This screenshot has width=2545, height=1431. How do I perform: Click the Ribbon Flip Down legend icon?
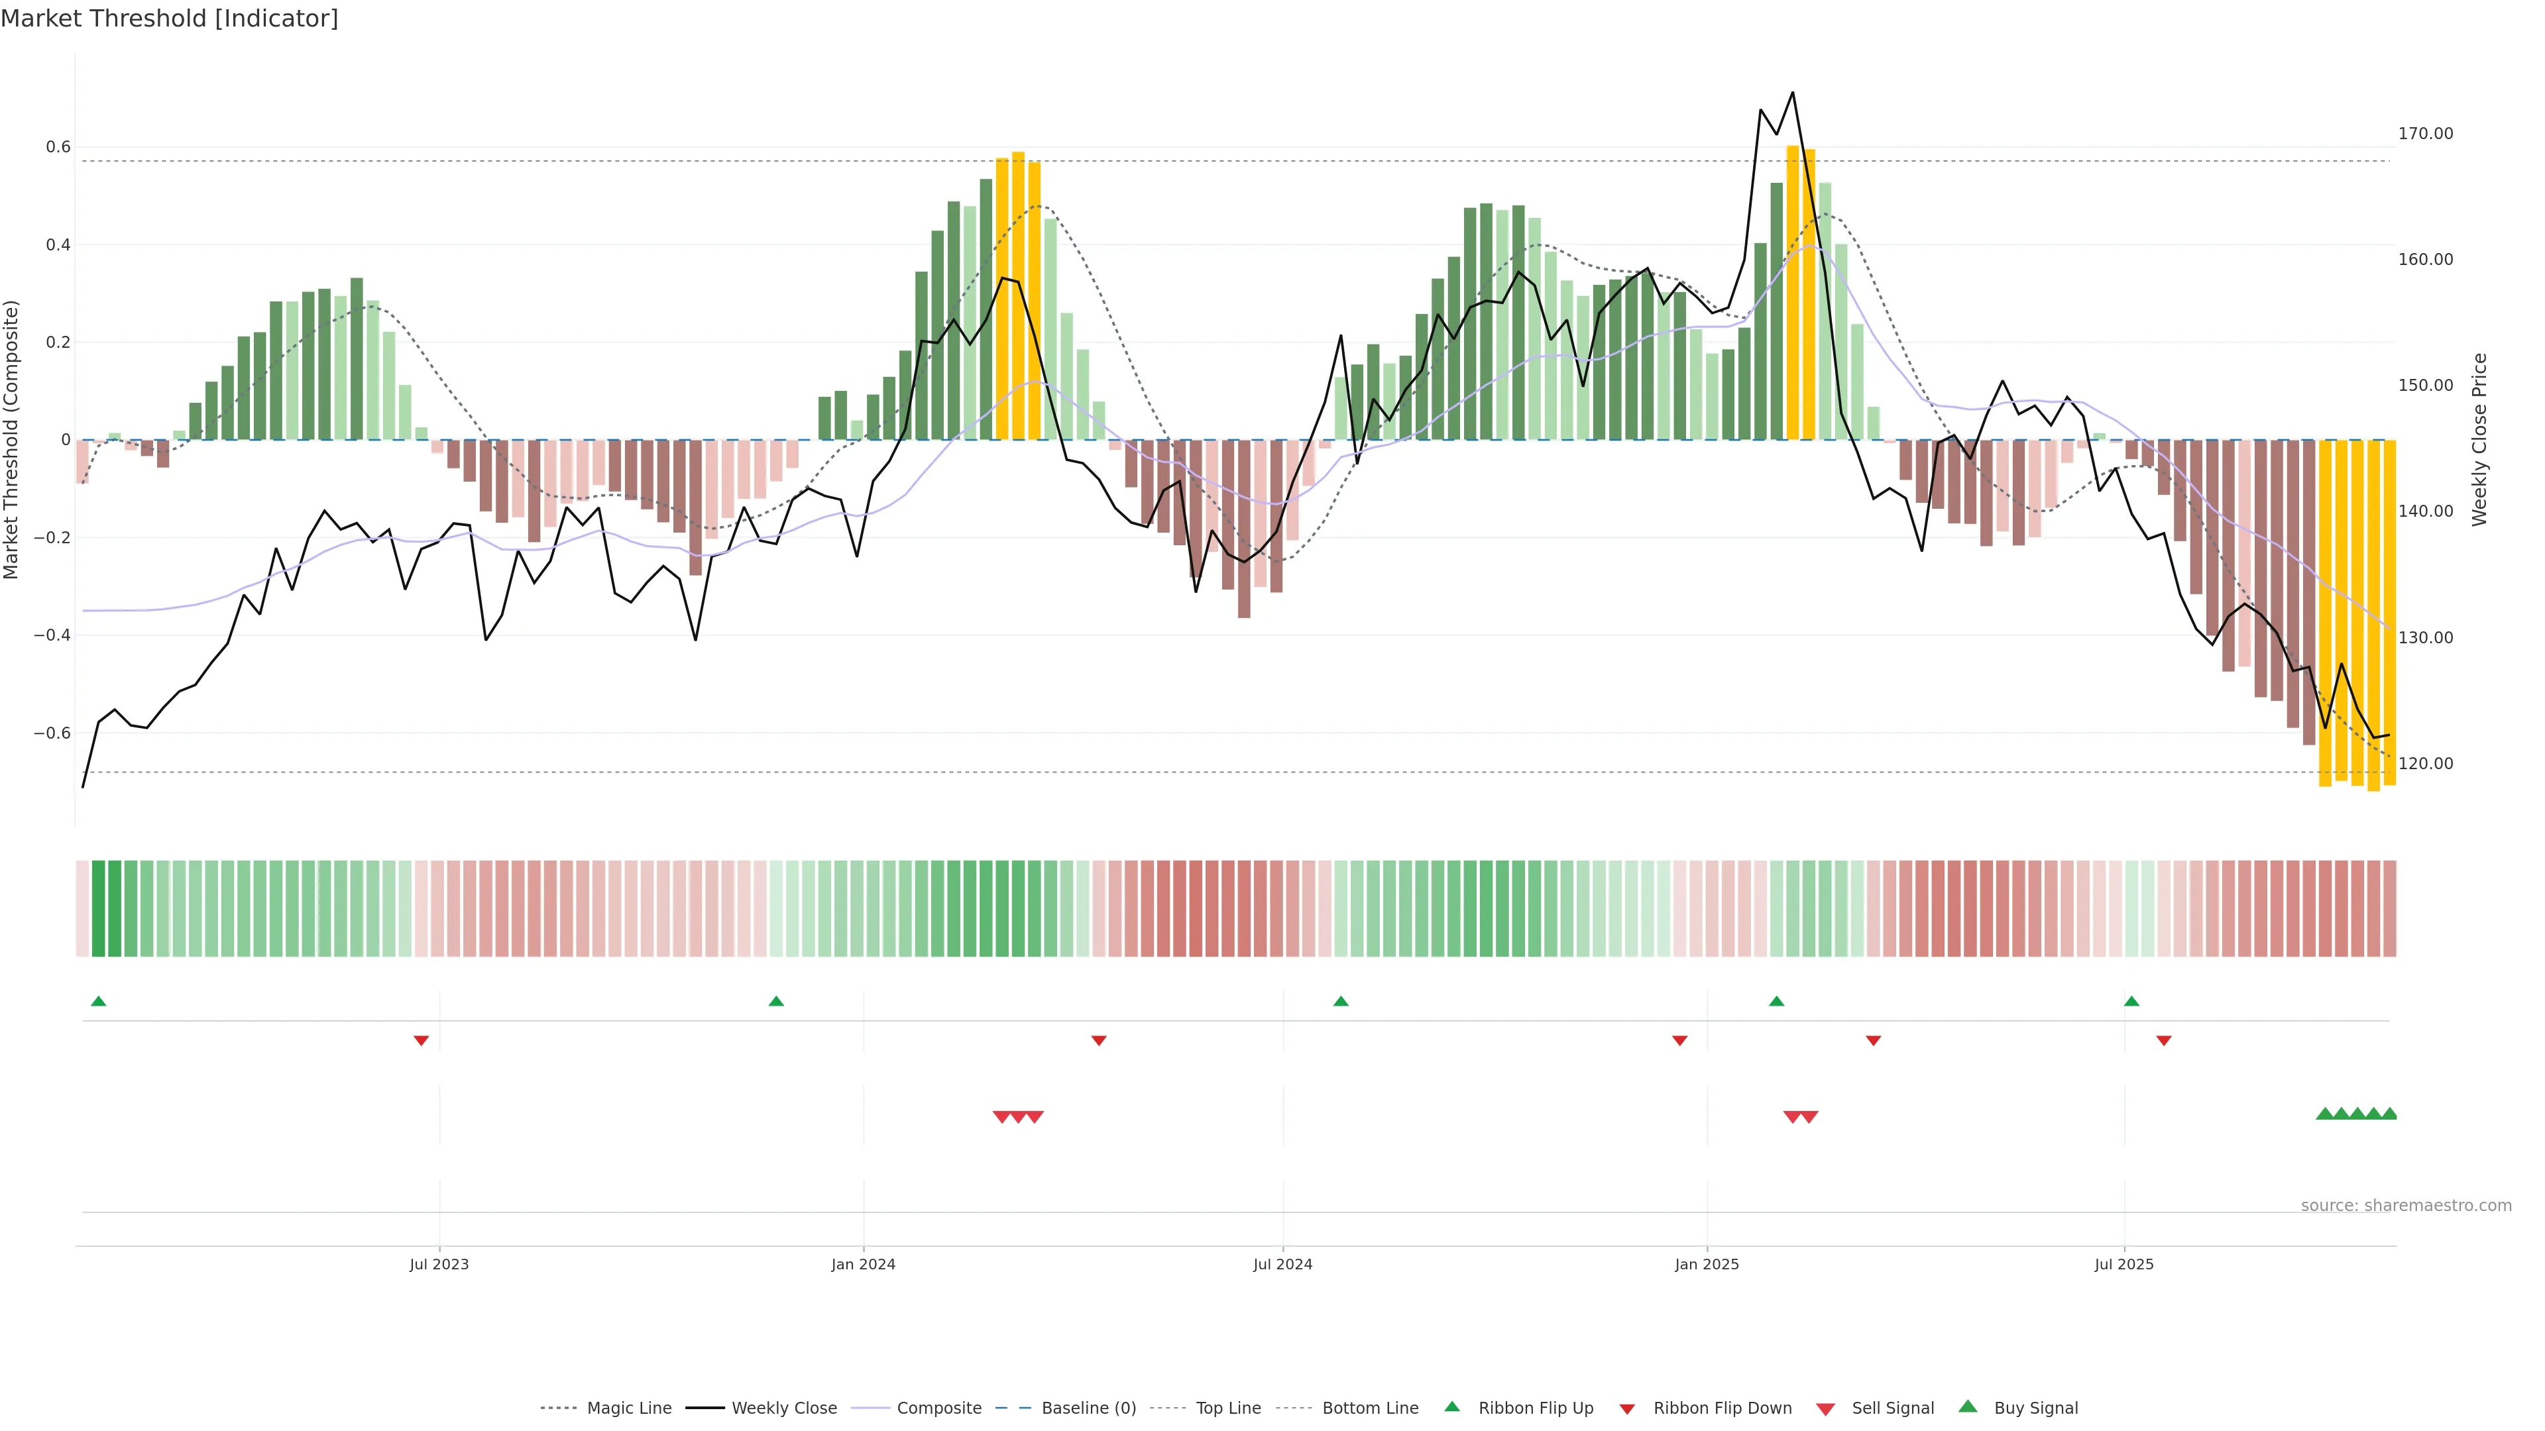(x=1626, y=1409)
